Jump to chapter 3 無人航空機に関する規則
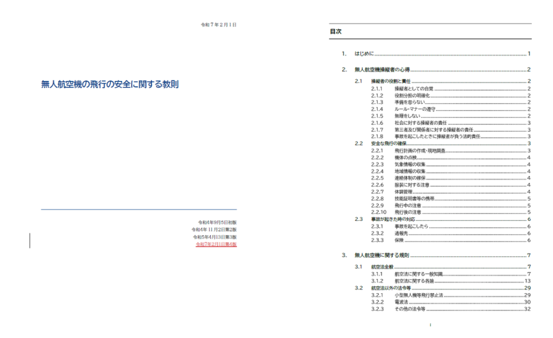 (x=382, y=255)
